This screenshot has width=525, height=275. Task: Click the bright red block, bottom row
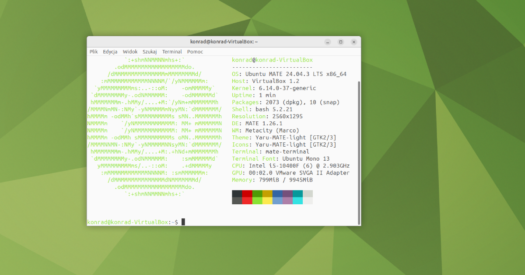247,201
